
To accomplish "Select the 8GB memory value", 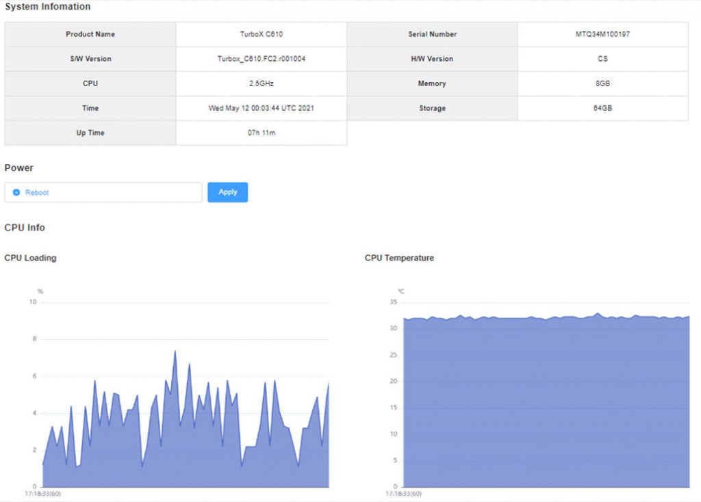I will pyautogui.click(x=602, y=83).
